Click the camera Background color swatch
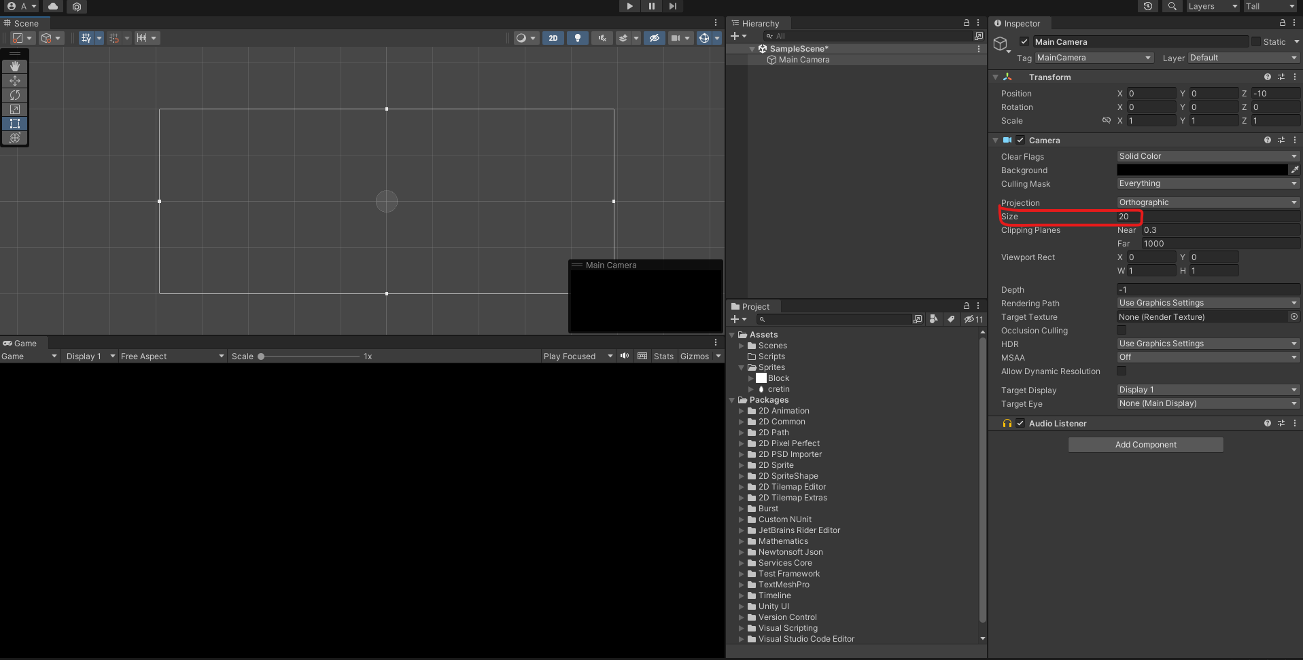 [x=1202, y=170]
